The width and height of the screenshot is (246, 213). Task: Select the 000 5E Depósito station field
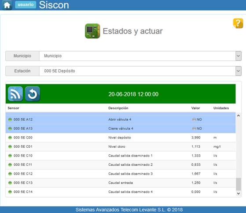coord(137,71)
